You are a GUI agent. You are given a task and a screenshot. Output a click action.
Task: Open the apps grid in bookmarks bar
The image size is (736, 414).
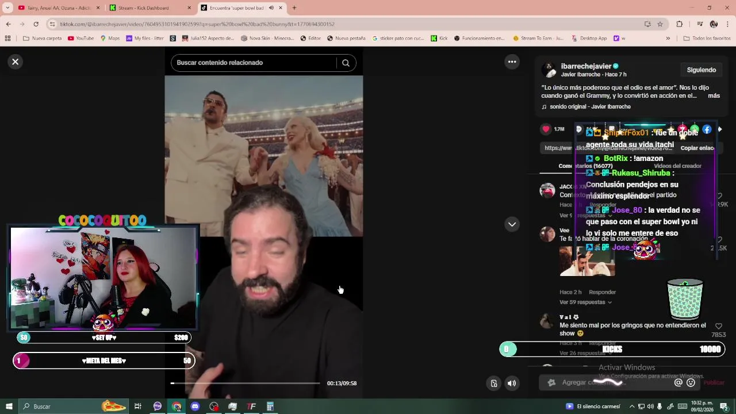pos(7,39)
